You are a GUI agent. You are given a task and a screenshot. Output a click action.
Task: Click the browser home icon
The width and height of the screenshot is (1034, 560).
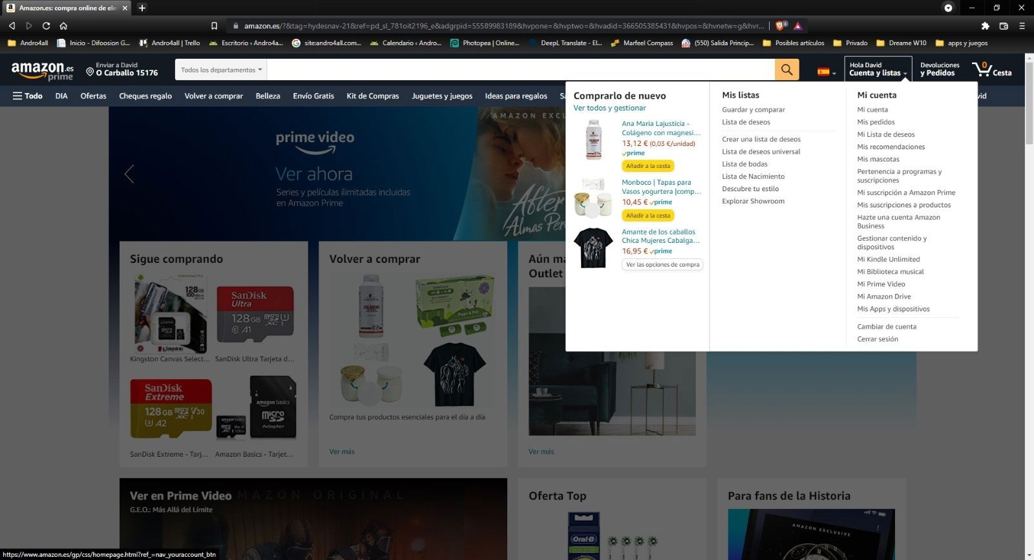pyautogui.click(x=63, y=26)
